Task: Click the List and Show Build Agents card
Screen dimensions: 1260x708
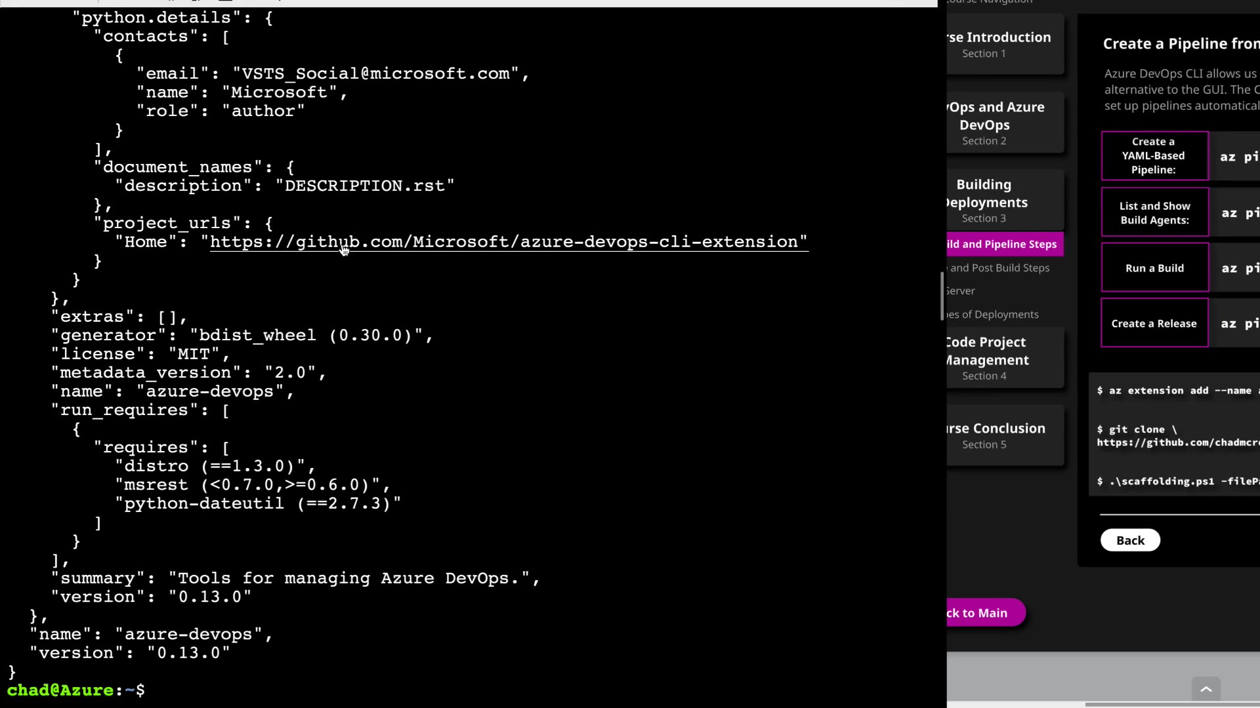Action: [1154, 212]
